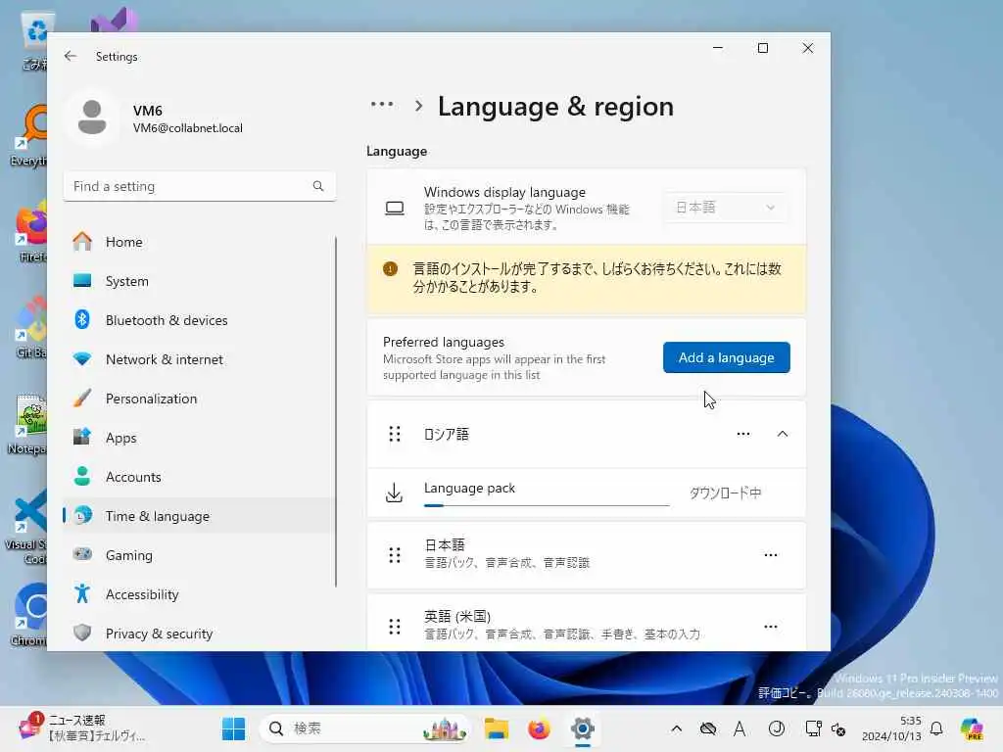The width and height of the screenshot is (1003, 752).
Task: Click the Gaming controller icon
Action: point(82,554)
